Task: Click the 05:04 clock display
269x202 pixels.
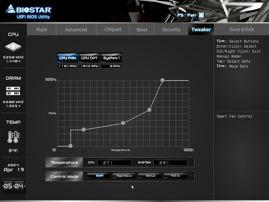Action: tap(14, 186)
